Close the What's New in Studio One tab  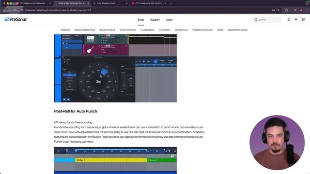tap(88, 3)
